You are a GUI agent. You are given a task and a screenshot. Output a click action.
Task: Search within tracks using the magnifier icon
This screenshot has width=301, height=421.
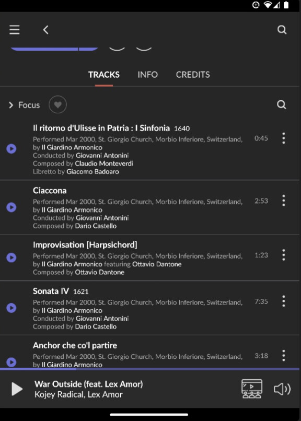coord(281,104)
